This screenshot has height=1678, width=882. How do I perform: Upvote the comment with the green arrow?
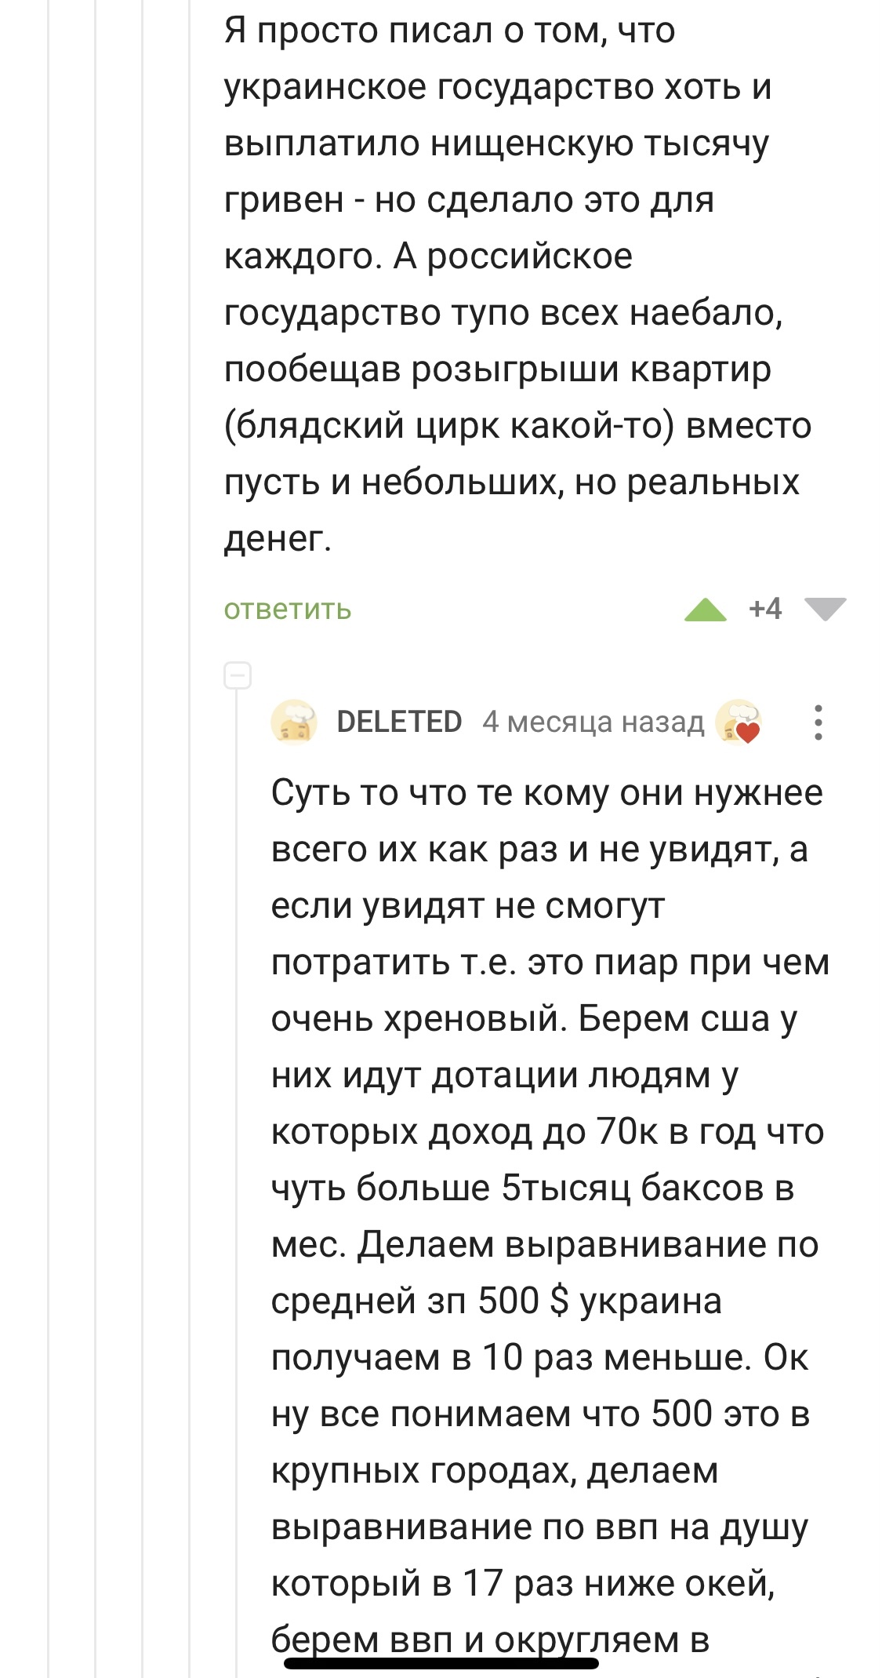705,610
